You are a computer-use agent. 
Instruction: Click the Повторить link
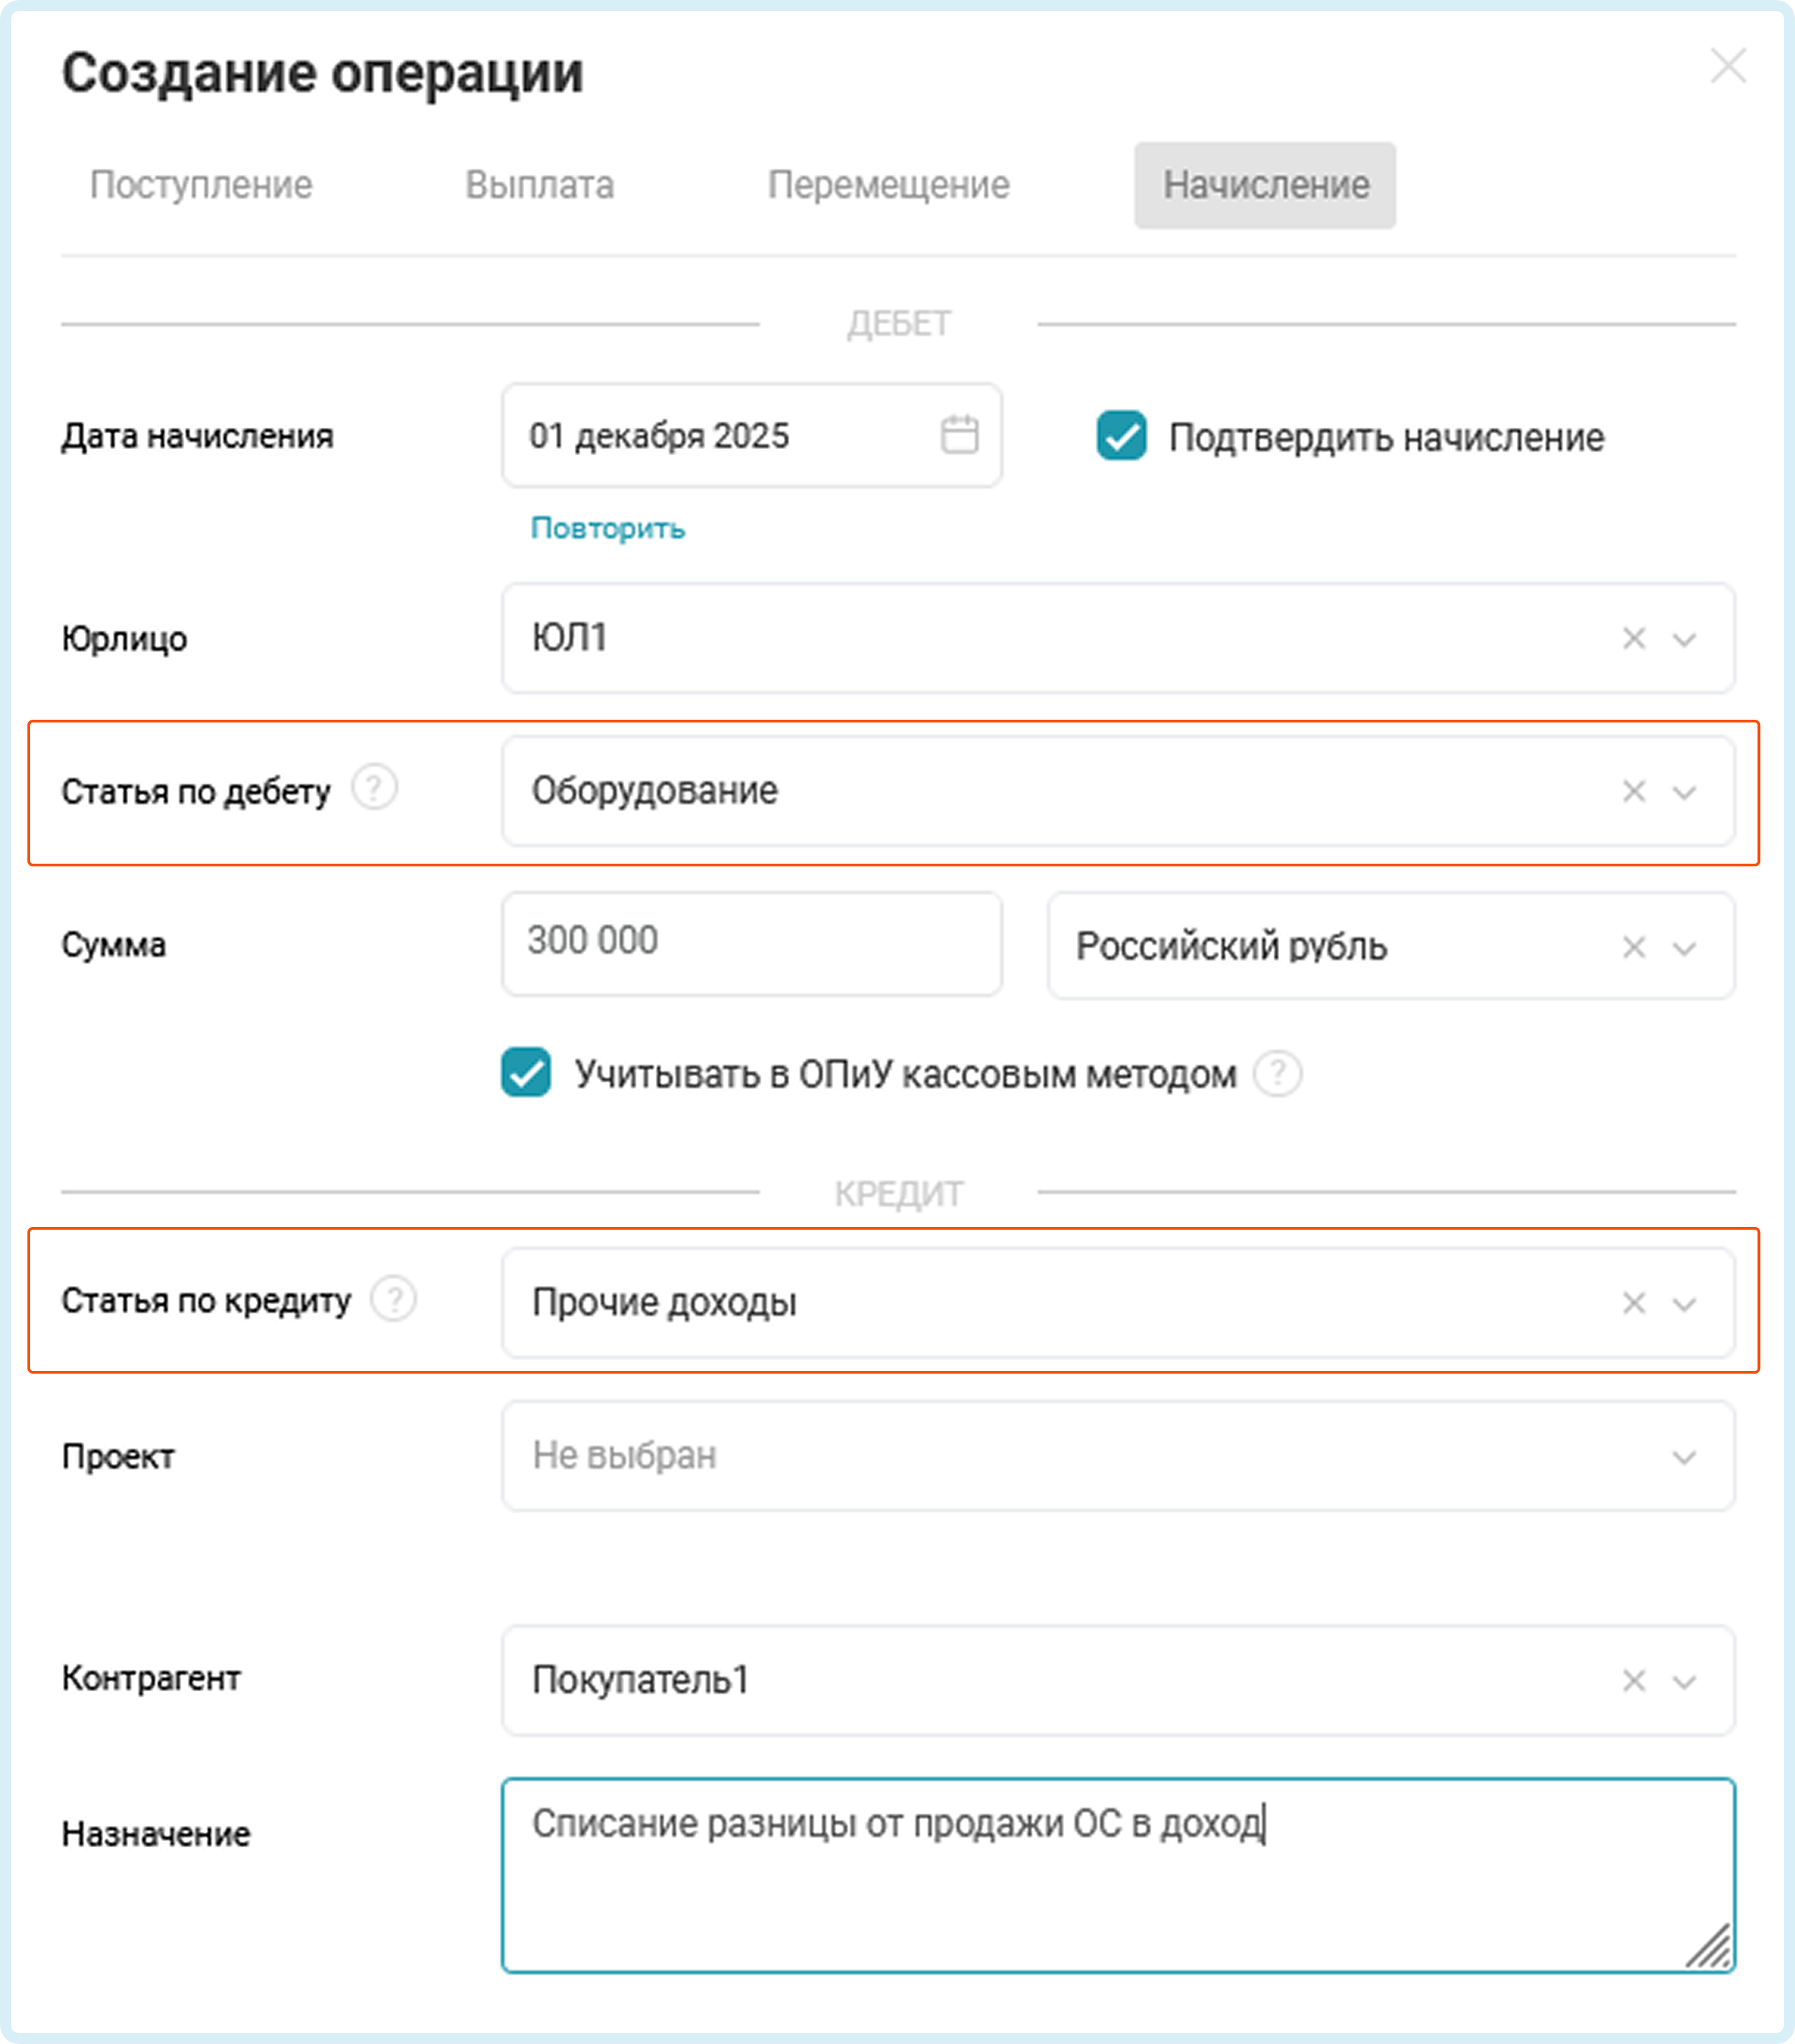tap(608, 528)
